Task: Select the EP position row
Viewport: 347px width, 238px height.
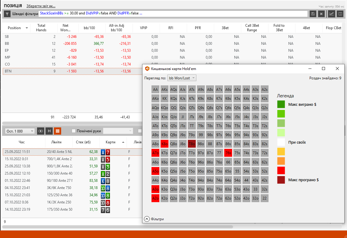Action: (172, 50)
